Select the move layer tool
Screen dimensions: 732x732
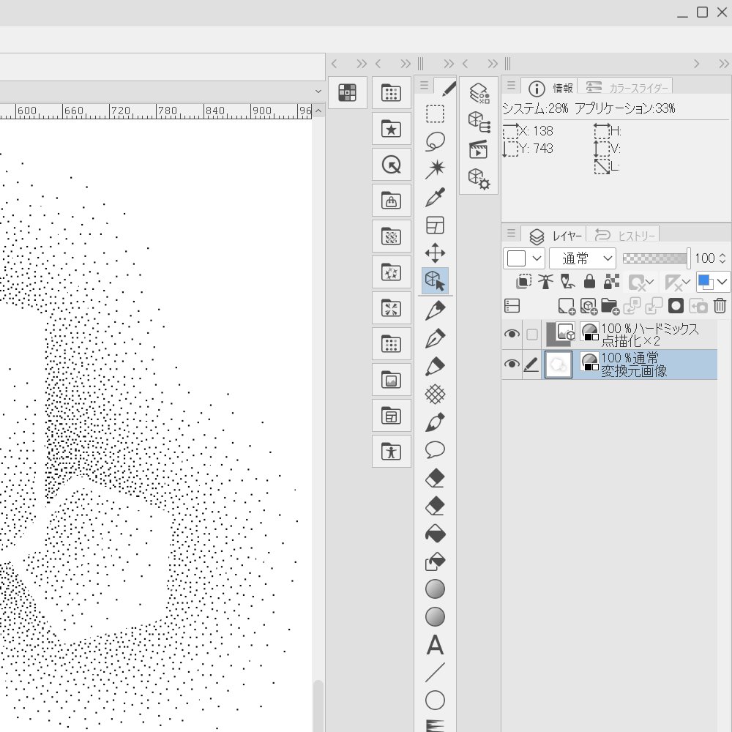point(435,253)
